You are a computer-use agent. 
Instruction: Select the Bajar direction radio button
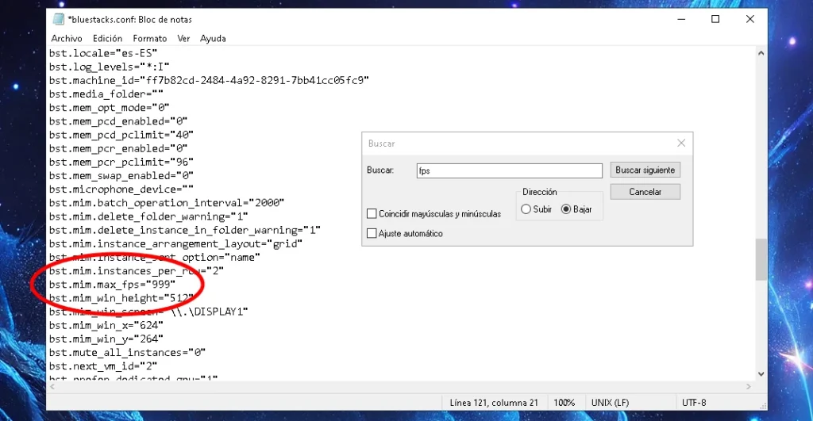(566, 209)
